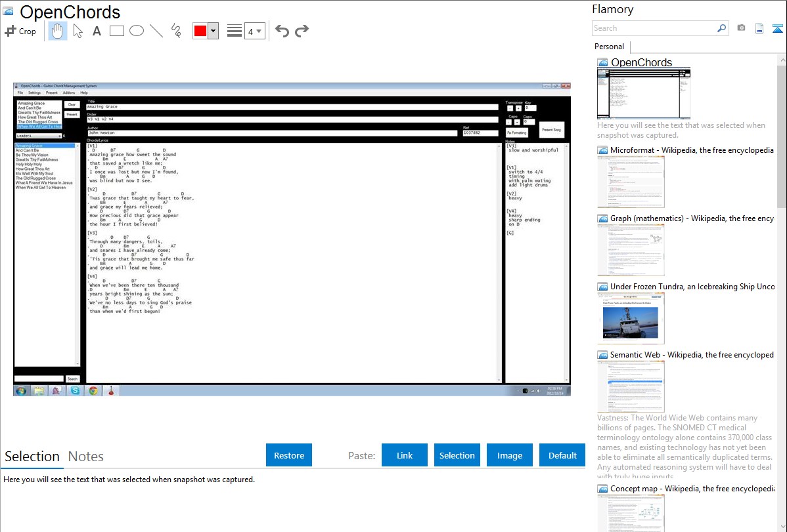Open the Personal tab
This screenshot has height=532, width=787.
click(x=610, y=47)
